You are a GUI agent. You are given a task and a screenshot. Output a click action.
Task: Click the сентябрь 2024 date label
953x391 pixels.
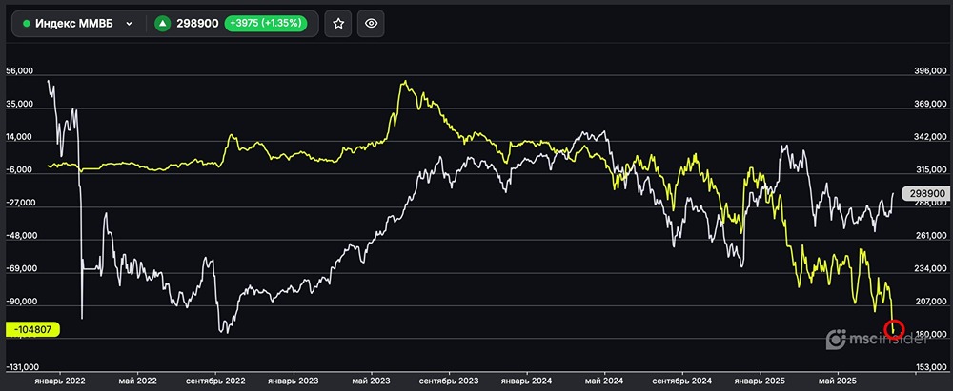[x=682, y=381]
